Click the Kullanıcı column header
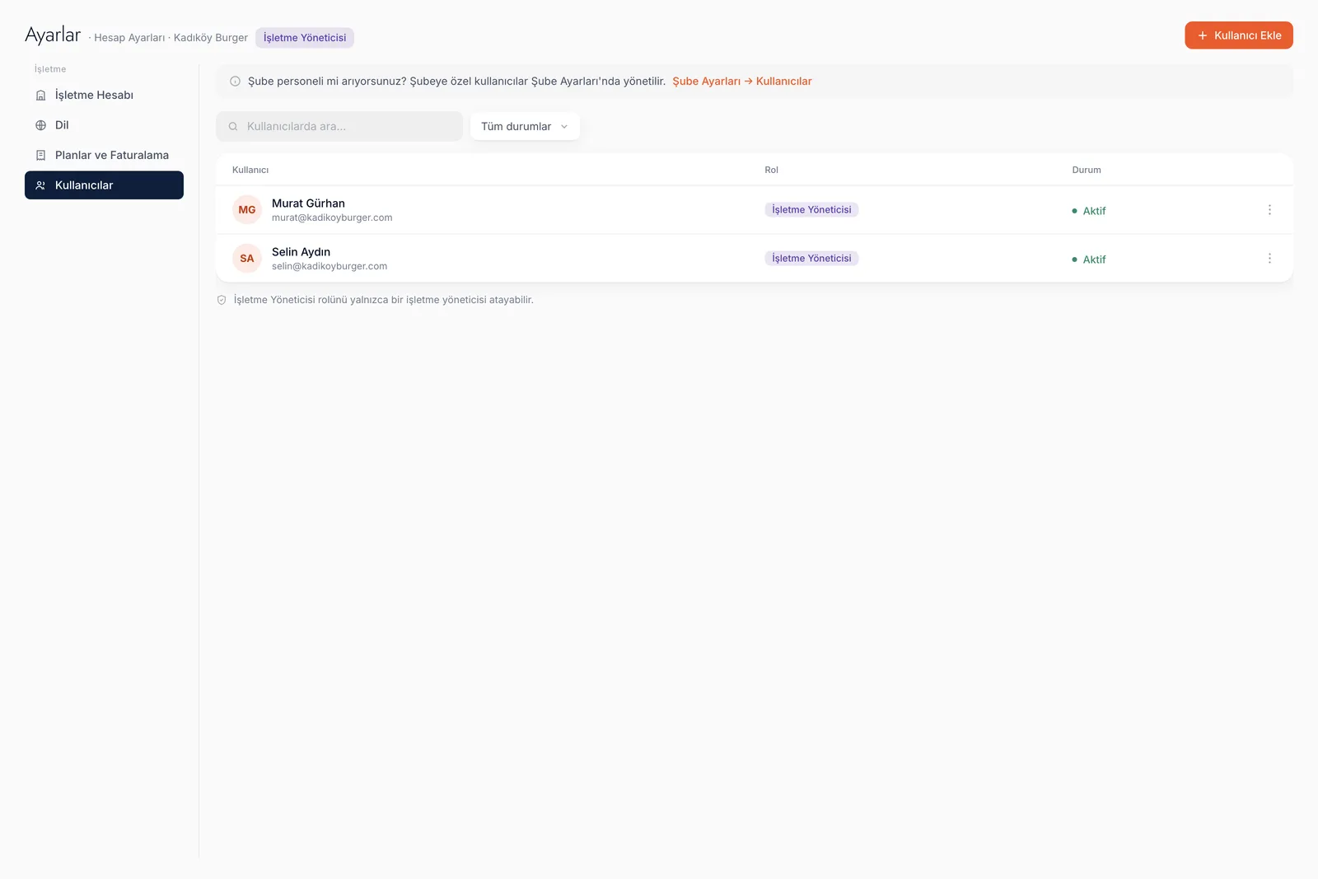This screenshot has width=1318, height=879. pos(250,170)
